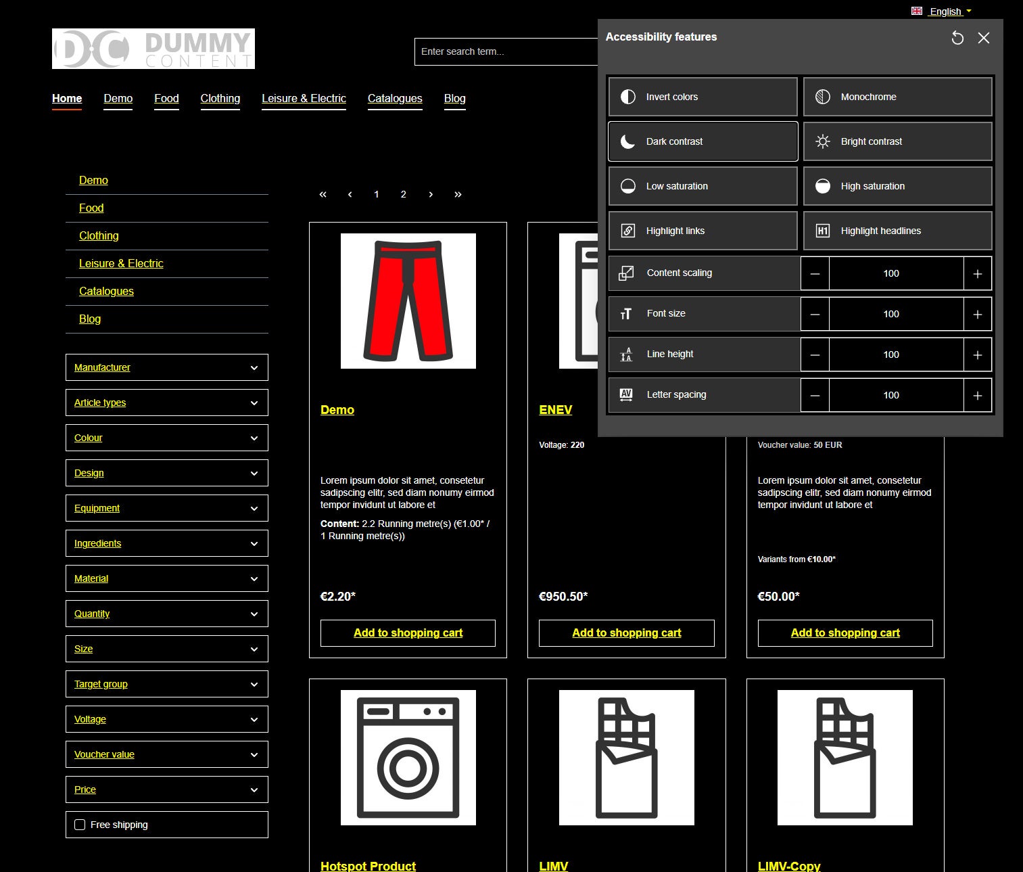
Task: Expand the Size filter
Action: [167, 649]
